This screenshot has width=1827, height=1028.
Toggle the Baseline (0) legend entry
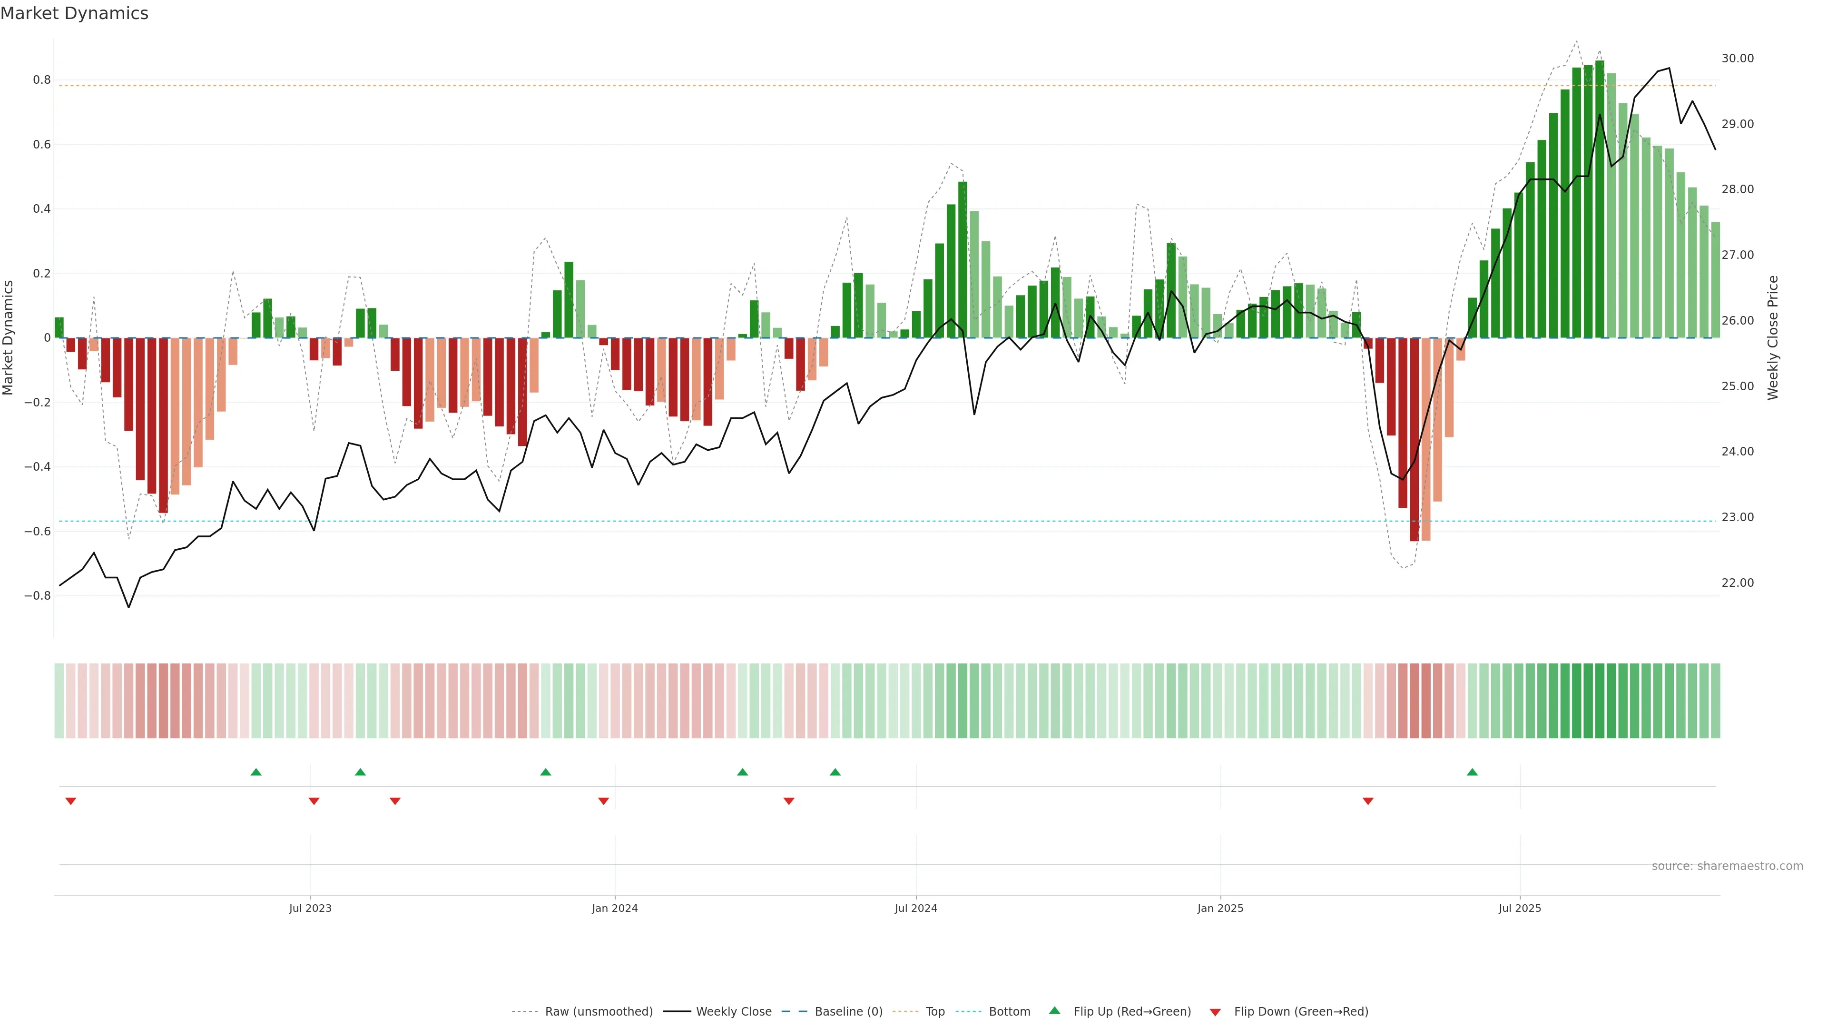[x=848, y=1012]
